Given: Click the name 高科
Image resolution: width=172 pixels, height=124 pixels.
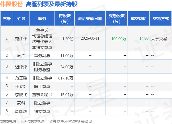Looking at the screenshot, I should [x=21, y=103].
